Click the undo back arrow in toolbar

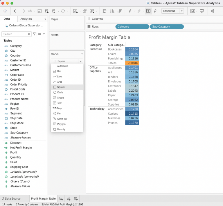coord(16,11)
